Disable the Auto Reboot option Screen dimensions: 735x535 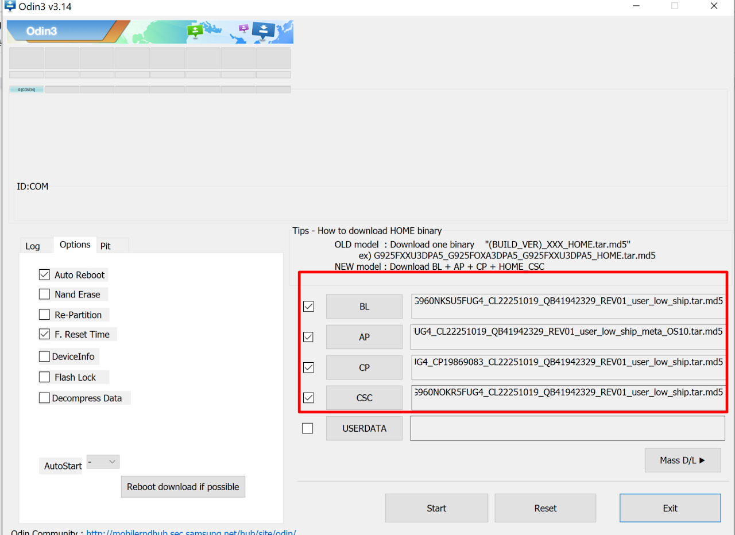[44, 275]
